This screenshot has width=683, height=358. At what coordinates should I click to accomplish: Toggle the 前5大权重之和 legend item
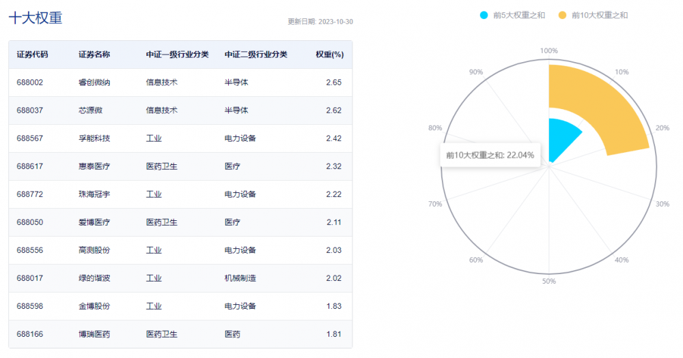[512, 15]
